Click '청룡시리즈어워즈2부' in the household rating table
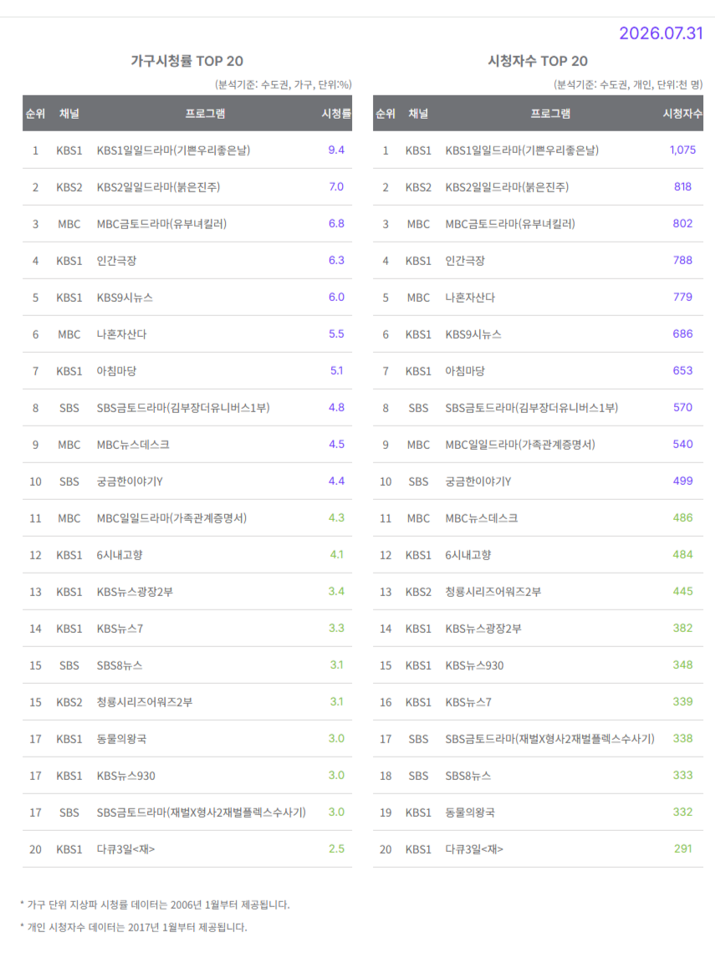The height and width of the screenshot is (953, 715). coord(145,702)
